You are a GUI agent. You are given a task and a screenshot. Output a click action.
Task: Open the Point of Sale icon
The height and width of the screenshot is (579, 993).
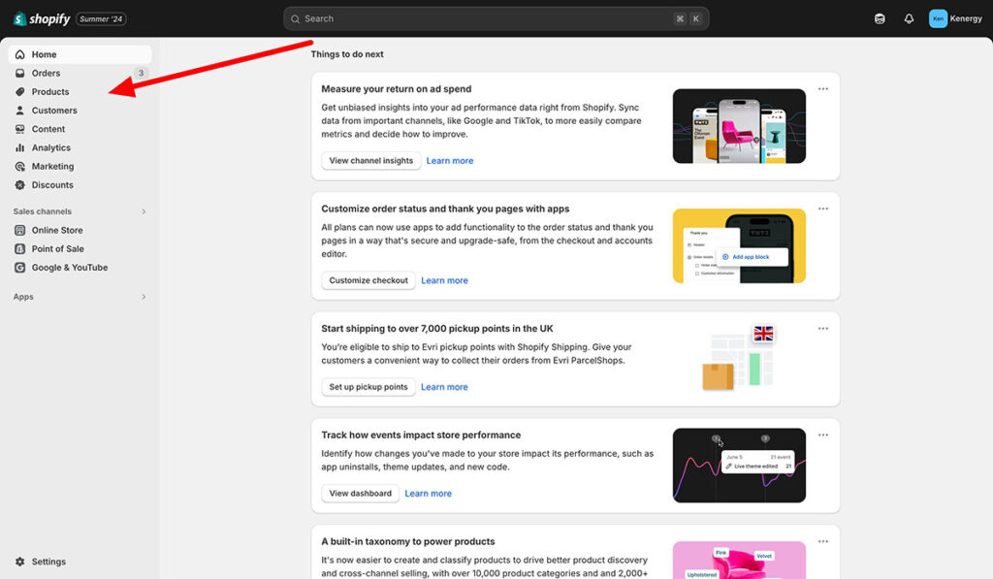[20, 248]
